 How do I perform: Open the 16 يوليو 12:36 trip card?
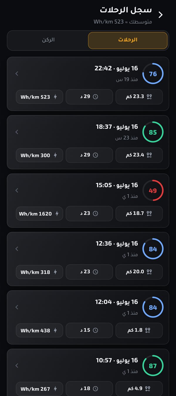coord(88,259)
